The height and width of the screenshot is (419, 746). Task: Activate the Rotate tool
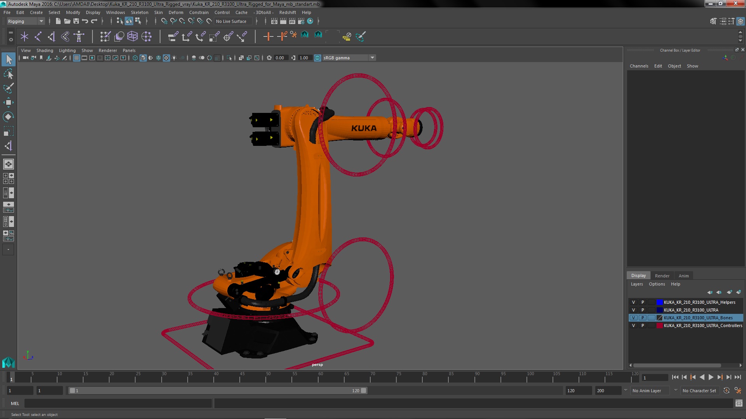tap(9, 117)
